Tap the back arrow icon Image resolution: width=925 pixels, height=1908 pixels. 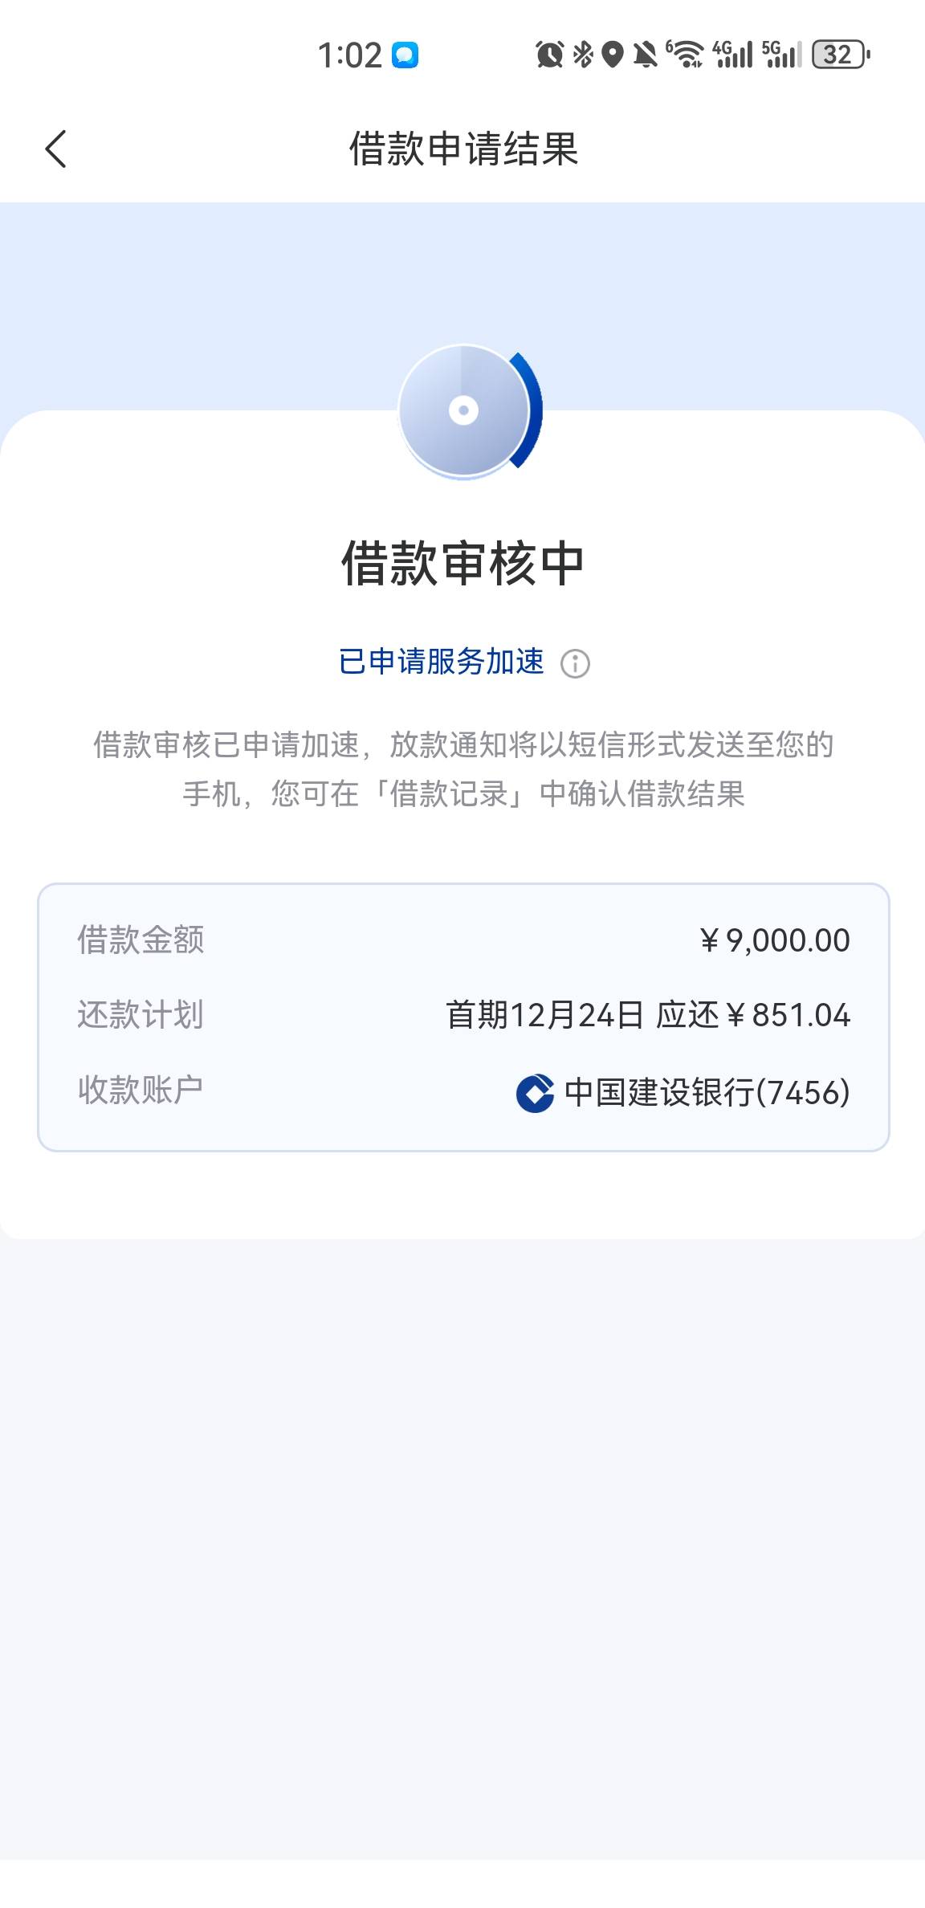55,149
